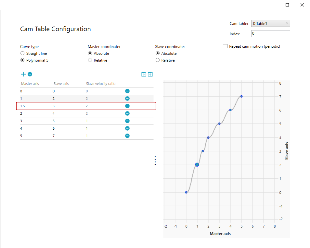Image resolution: width=310 pixels, height=248 pixels.
Task: Open the Cam table dropdown
Action: [270, 23]
